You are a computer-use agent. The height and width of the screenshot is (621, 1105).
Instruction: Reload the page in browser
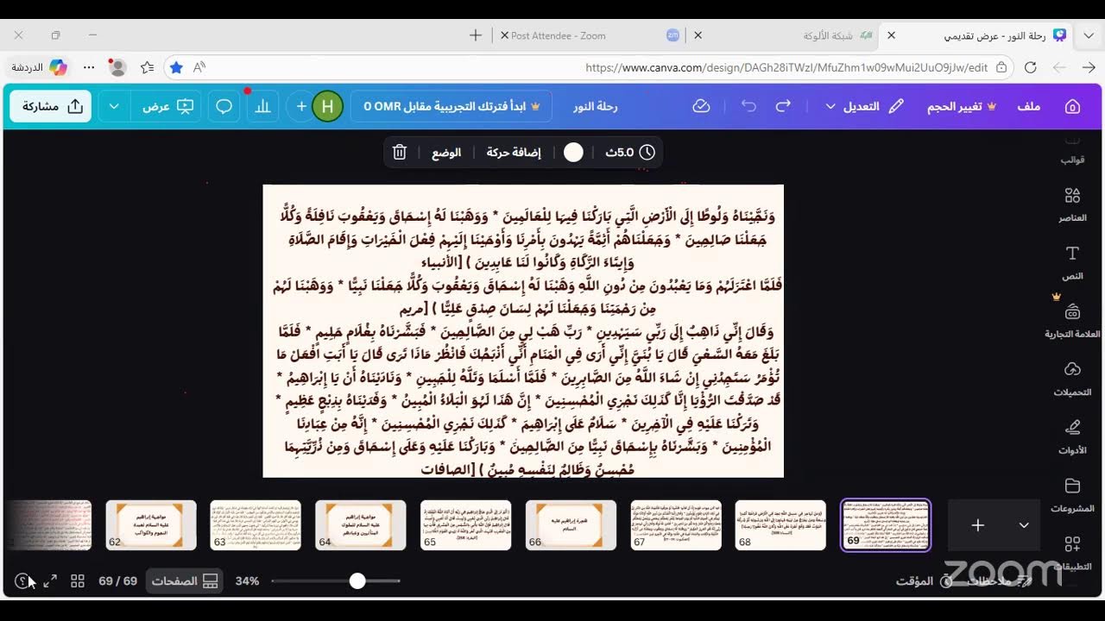tap(1030, 67)
